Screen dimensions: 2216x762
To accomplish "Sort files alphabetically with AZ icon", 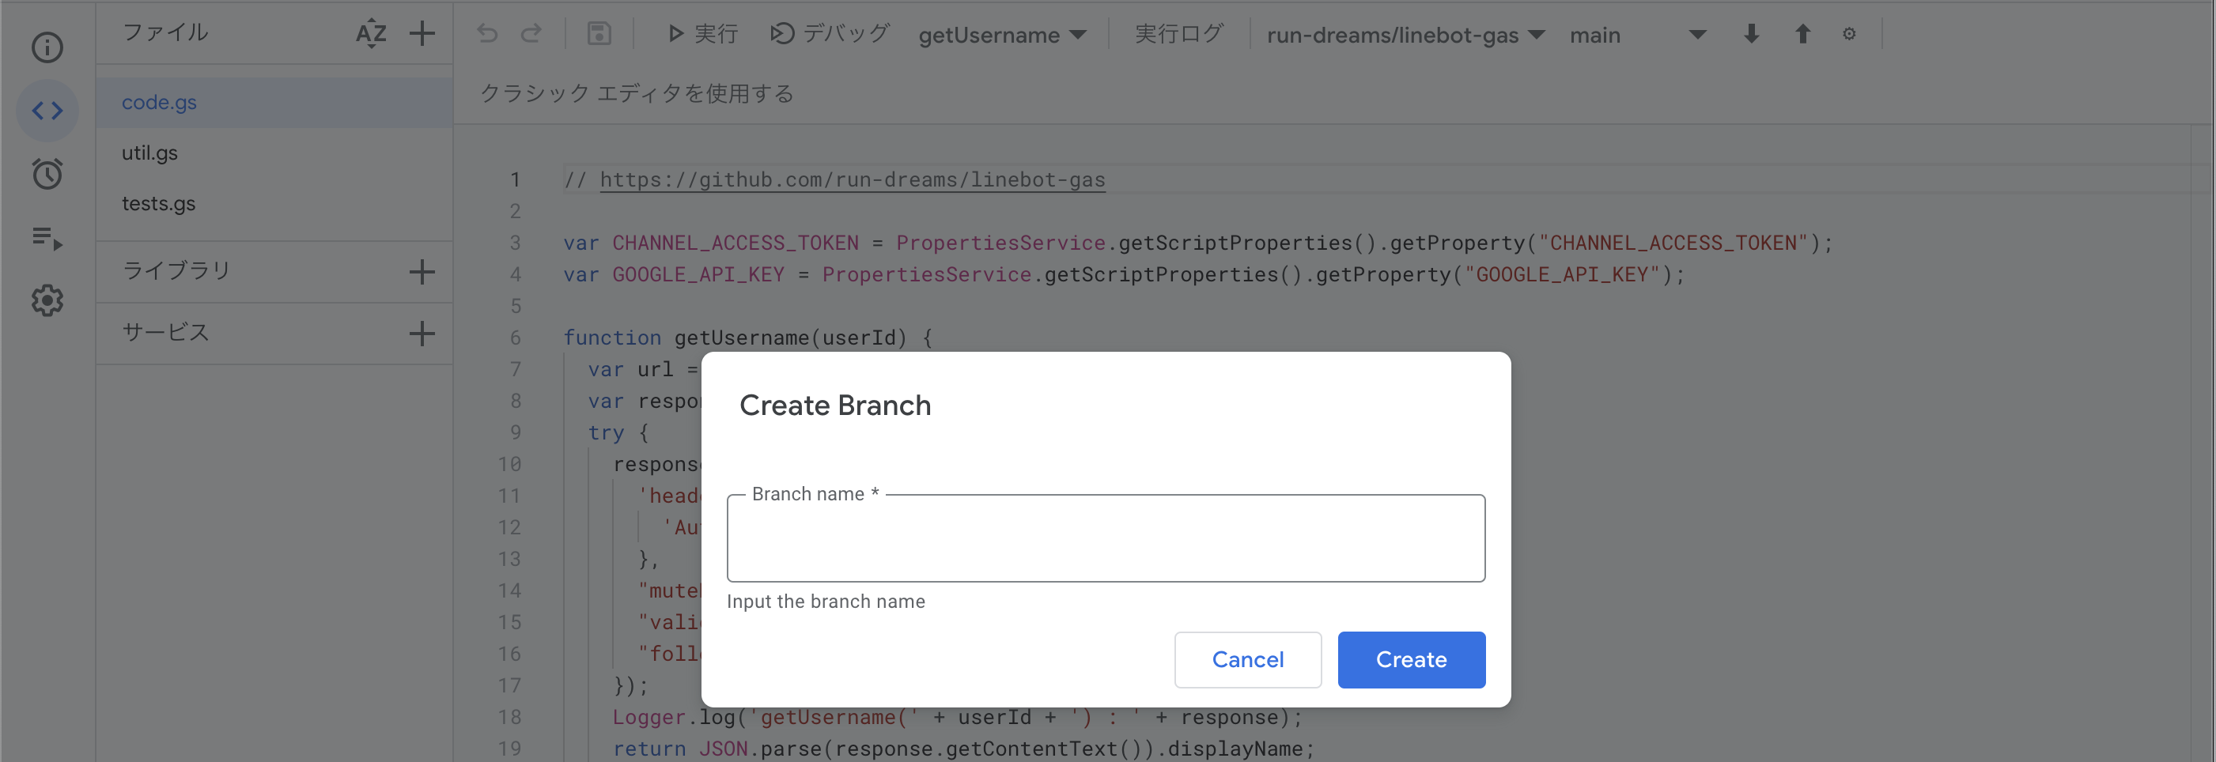I will coord(371,33).
